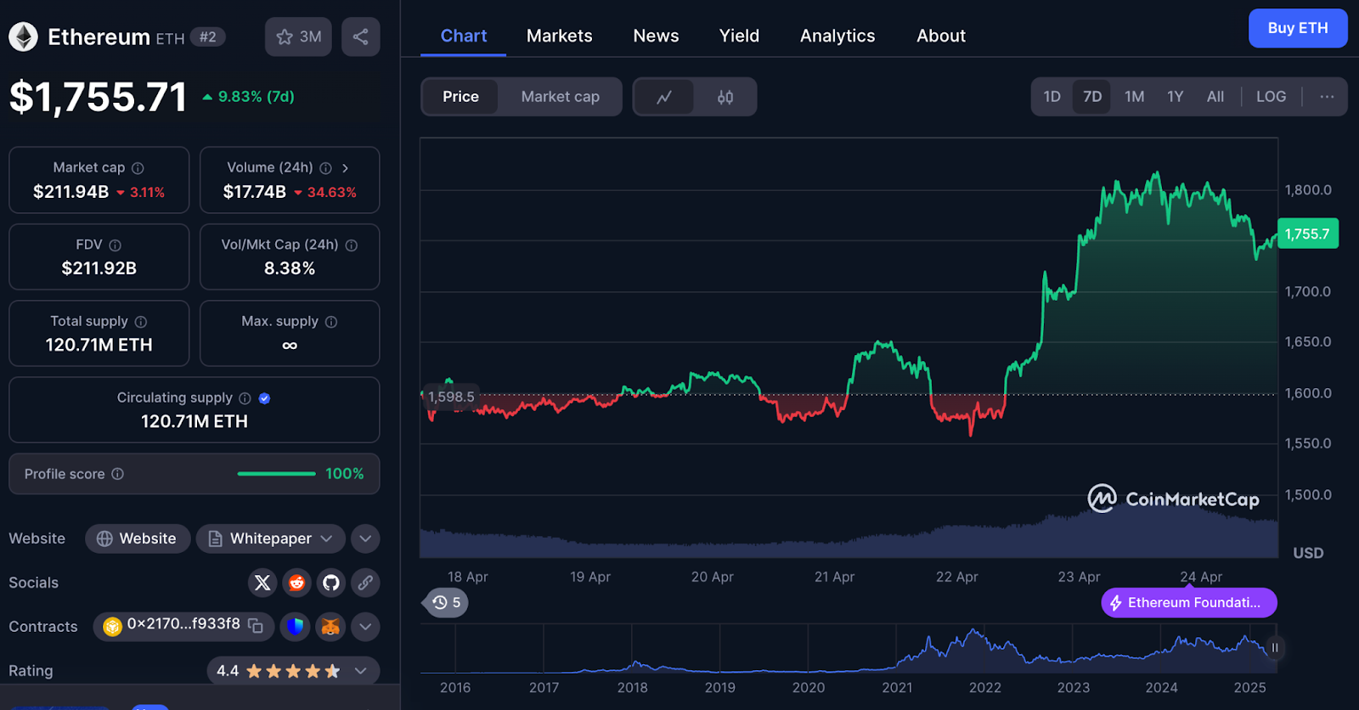This screenshot has width=1359, height=710.
Task: Expand more contracts chevron
Action: coord(365,627)
